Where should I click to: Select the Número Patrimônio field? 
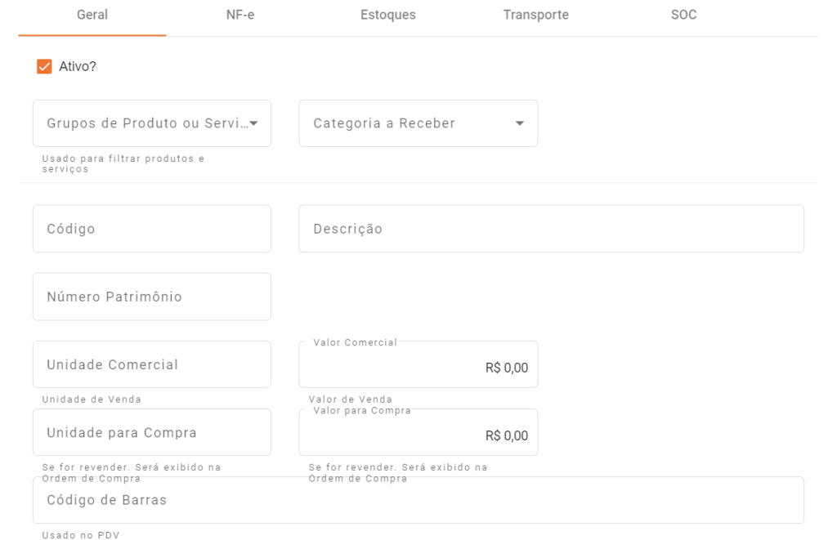152,297
